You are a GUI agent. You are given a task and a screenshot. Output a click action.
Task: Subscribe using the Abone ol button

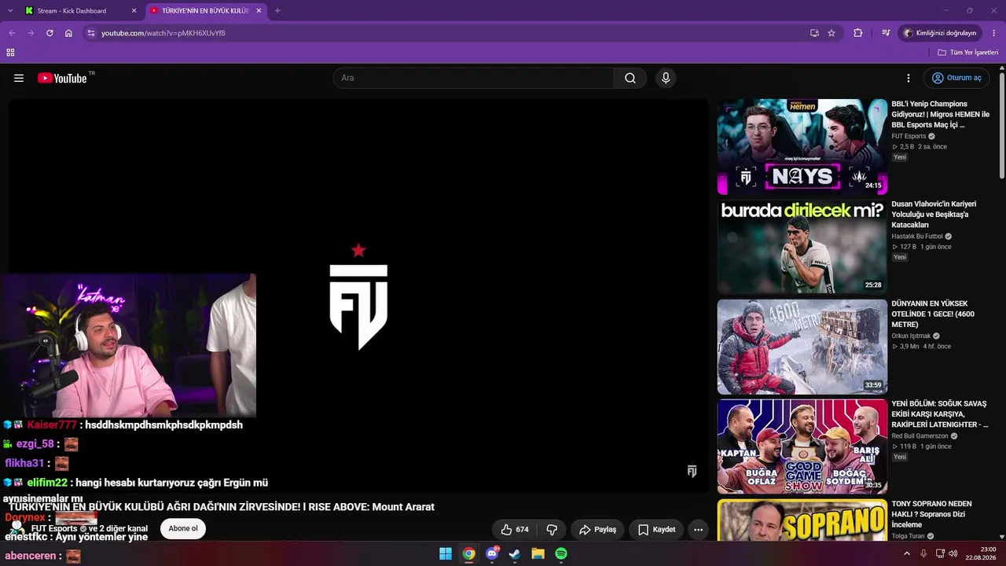coord(183,528)
